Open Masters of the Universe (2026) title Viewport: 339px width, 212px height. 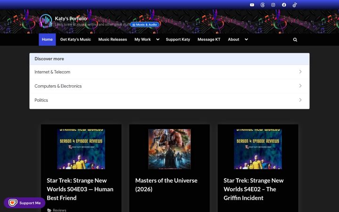click(x=166, y=185)
